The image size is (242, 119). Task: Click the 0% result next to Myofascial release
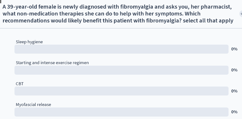point(234,112)
